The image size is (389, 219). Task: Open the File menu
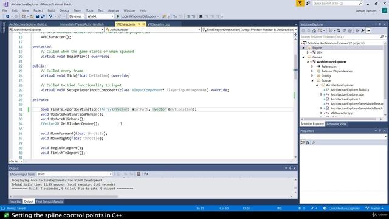click(x=5, y=10)
